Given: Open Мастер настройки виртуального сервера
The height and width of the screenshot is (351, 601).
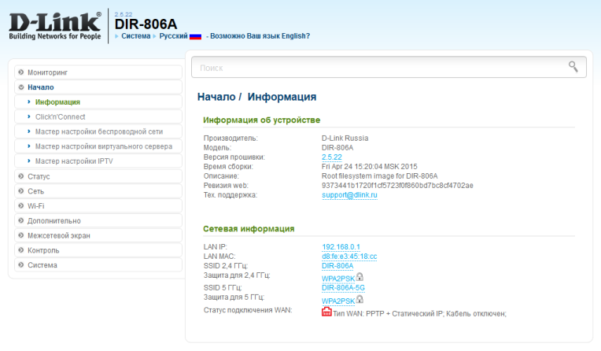Looking at the screenshot, I should (98, 146).
